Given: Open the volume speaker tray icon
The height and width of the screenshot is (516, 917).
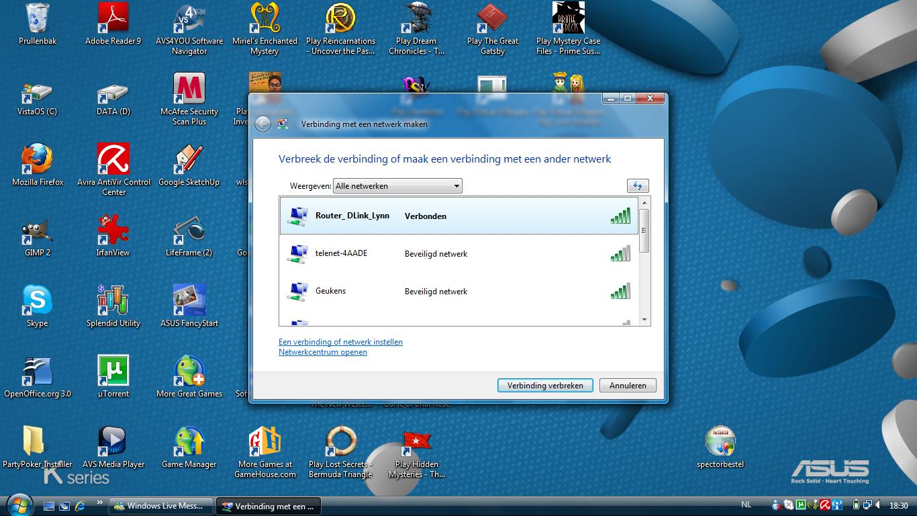Looking at the screenshot, I should tap(877, 505).
